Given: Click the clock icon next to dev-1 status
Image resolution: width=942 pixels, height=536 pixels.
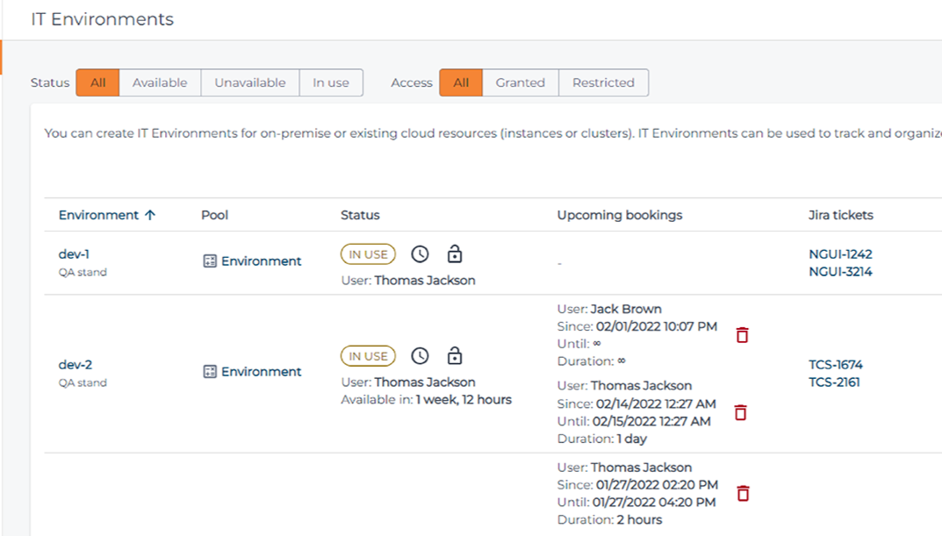Looking at the screenshot, I should 420,254.
